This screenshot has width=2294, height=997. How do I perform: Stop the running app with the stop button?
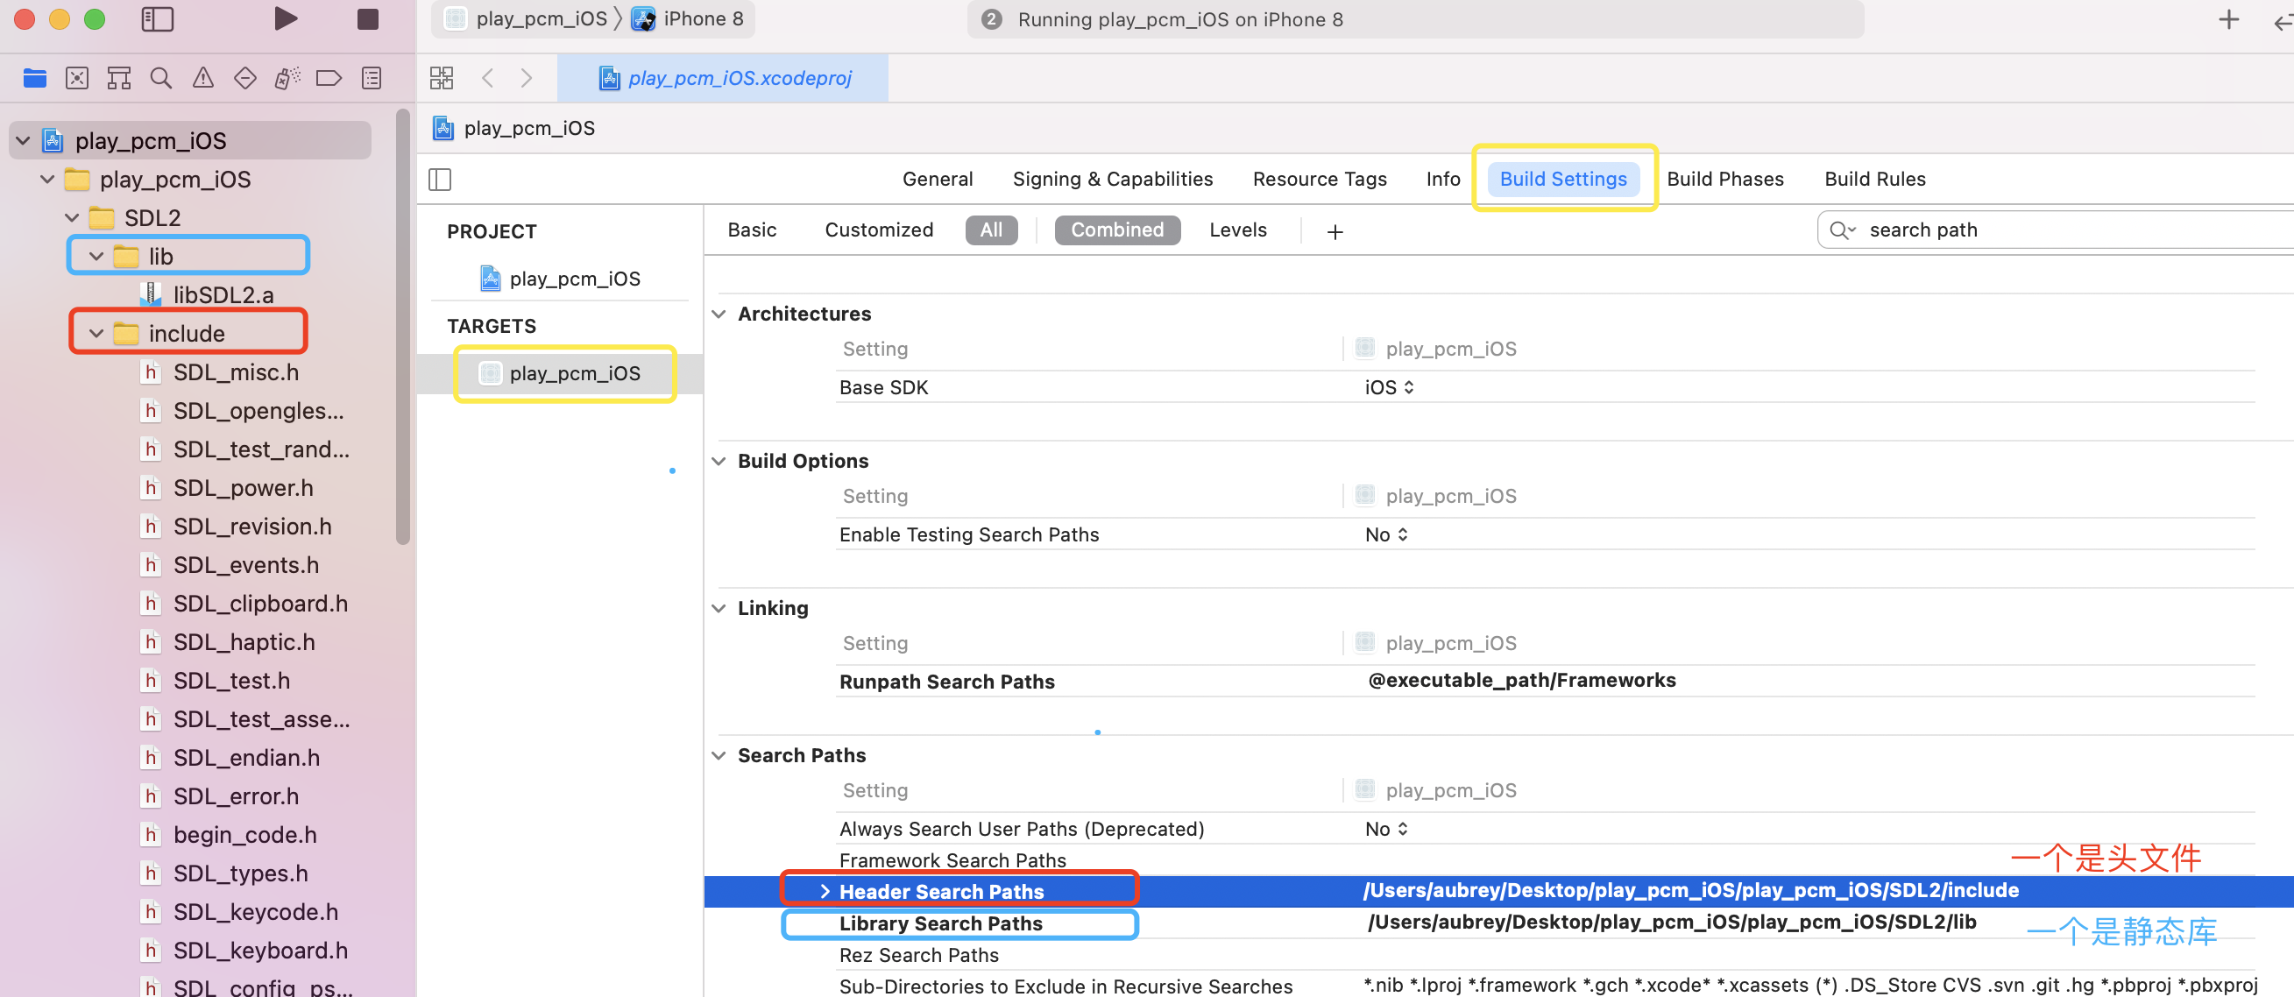click(x=368, y=18)
